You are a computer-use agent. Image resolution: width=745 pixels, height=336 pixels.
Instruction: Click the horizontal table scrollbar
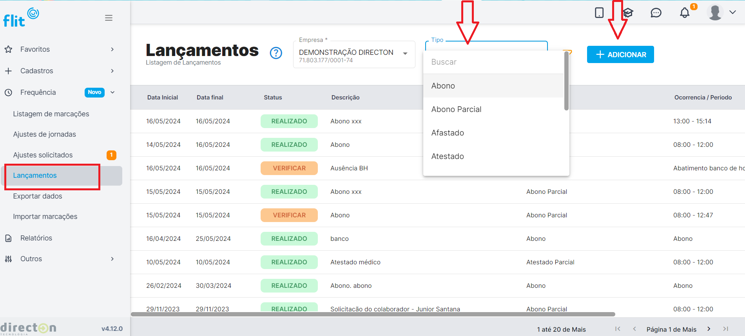coord(373,314)
